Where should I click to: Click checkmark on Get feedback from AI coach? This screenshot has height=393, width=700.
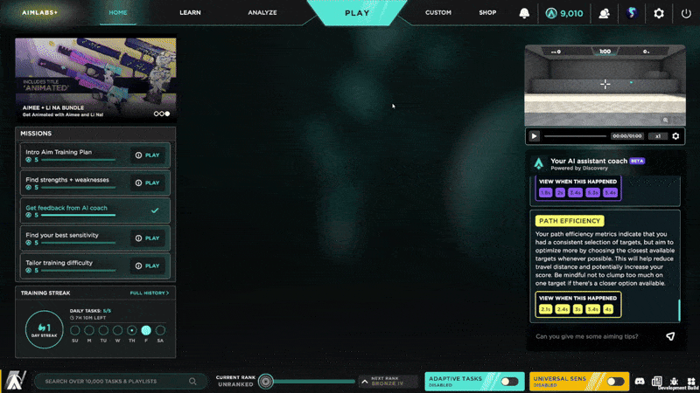pos(155,210)
